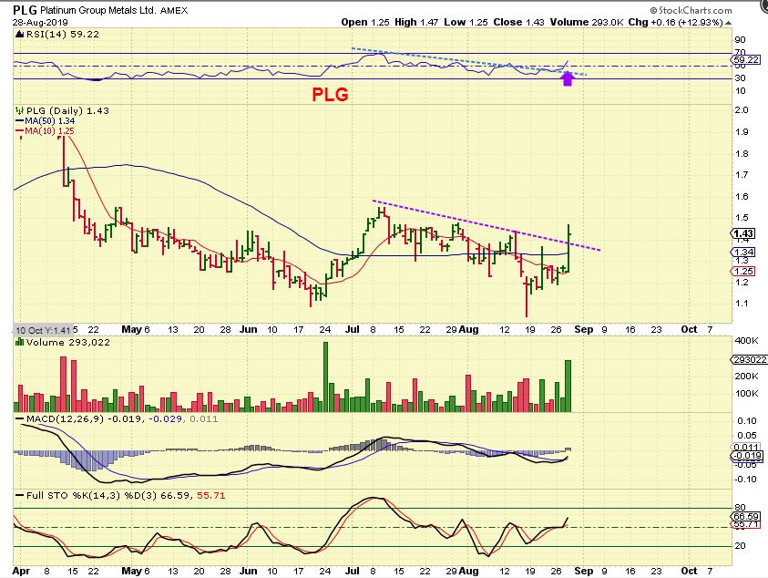
Task: Click the volume legend icon before Volume 293,022
Action: [20, 342]
